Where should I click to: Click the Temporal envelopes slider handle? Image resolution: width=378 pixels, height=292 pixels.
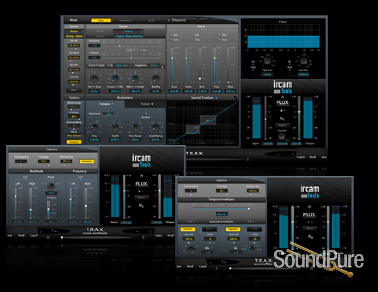click(249, 208)
